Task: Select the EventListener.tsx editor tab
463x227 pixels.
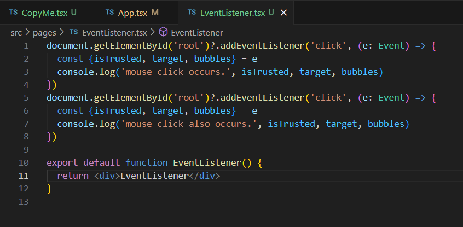Action: (236, 13)
